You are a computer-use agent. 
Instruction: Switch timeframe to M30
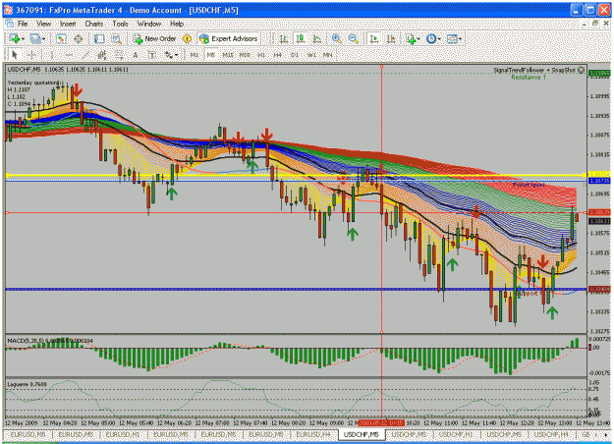pyautogui.click(x=245, y=55)
